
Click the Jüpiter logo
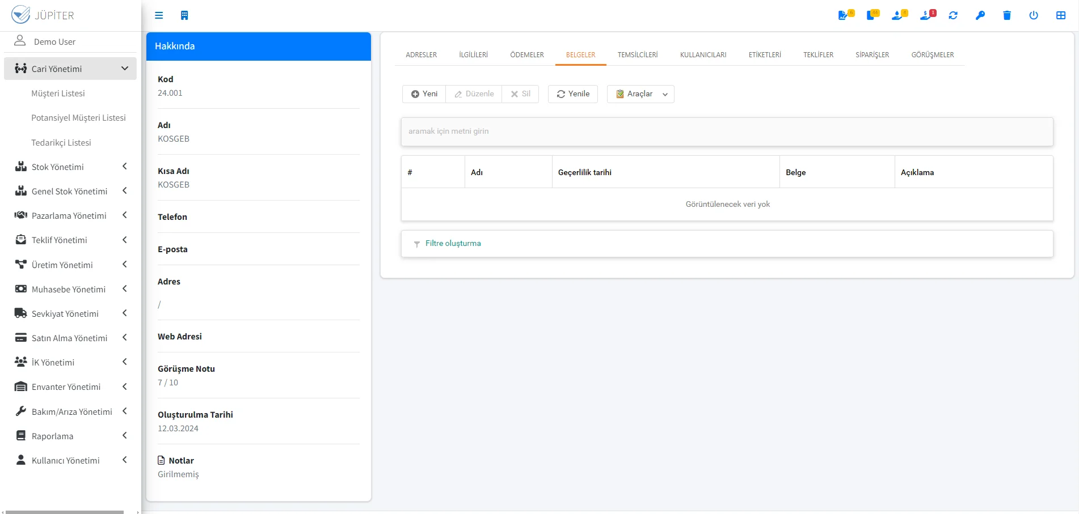click(x=43, y=15)
